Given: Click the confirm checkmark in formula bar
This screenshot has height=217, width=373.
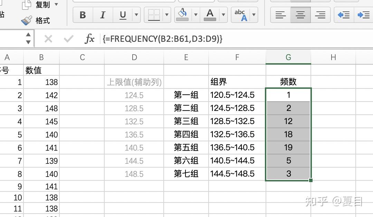Looking at the screenshot, I should coord(69,39).
